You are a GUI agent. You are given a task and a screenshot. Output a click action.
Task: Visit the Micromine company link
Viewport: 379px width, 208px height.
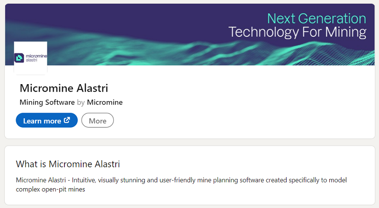pyautogui.click(x=105, y=102)
